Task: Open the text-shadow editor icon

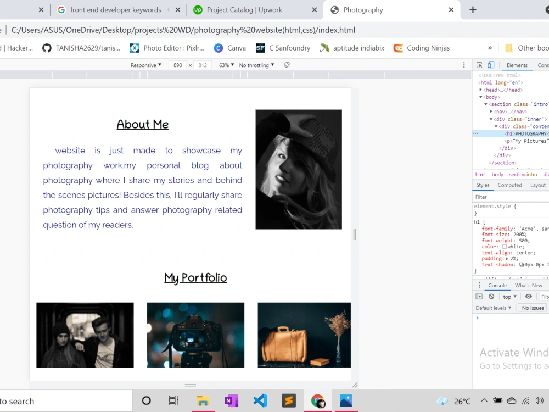Action: coord(521,265)
